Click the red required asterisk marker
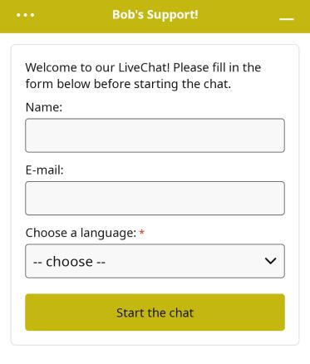310x364 pixels. coord(142,232)
